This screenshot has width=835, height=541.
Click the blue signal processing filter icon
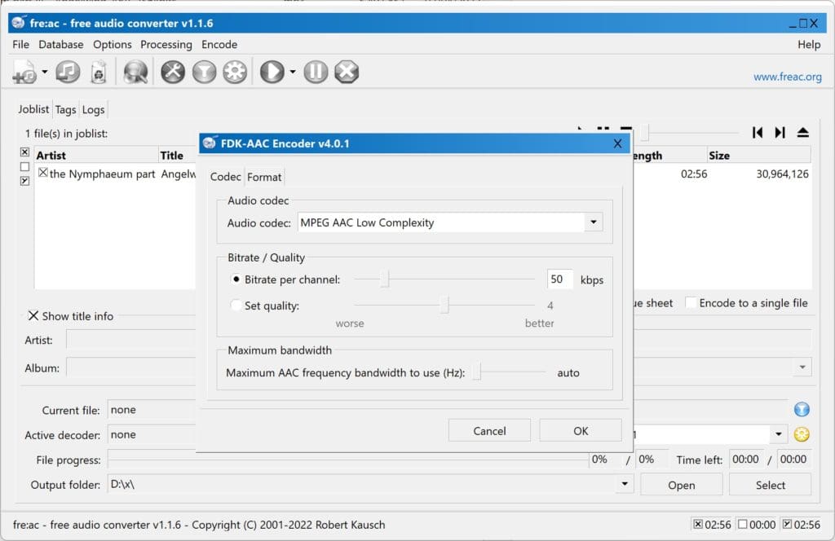pos(802,409)
